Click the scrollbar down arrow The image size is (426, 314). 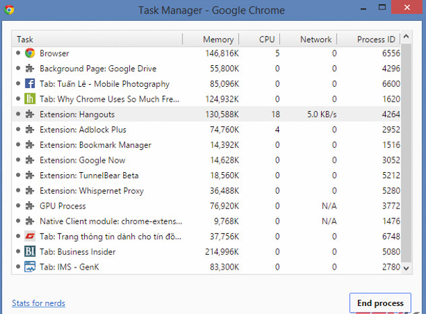click(x=406, y=268)
